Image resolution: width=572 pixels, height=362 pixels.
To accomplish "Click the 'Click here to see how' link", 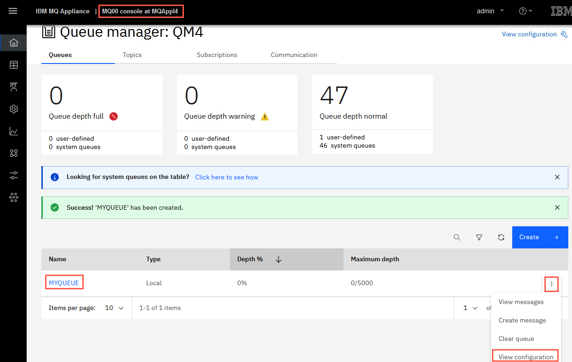I will pyautogui.click(x=227, y=177).
